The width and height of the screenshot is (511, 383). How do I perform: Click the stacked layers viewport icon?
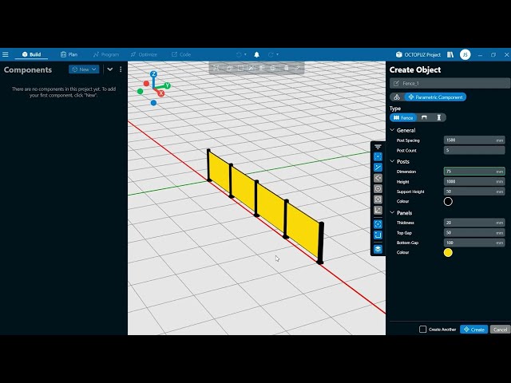(x=378, y=249)
